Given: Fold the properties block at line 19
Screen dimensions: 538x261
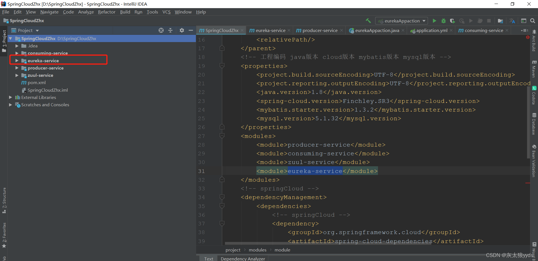Looking at the screenshot, I should coord(222,66).
